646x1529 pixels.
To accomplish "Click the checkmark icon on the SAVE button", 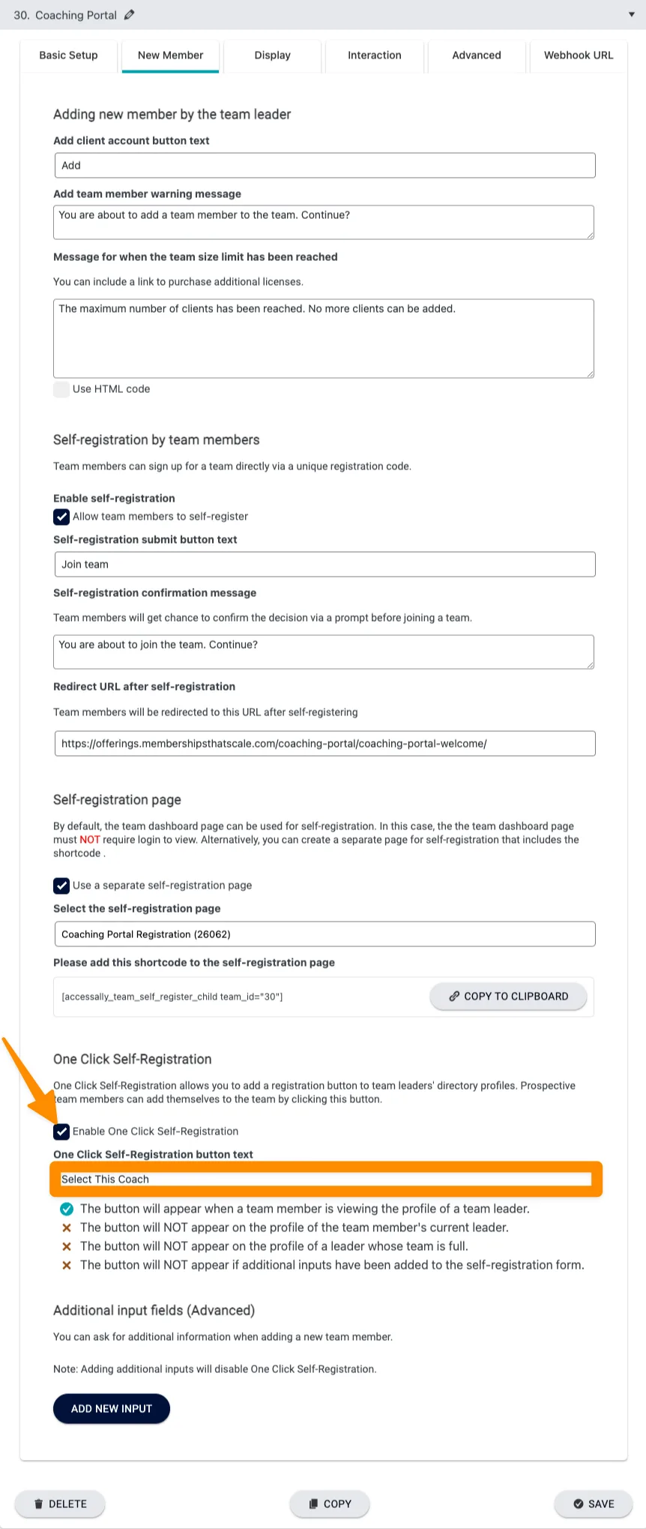I will point(579,1504).
